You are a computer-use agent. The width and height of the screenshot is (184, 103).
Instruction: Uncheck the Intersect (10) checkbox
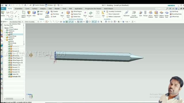point(9,65)
